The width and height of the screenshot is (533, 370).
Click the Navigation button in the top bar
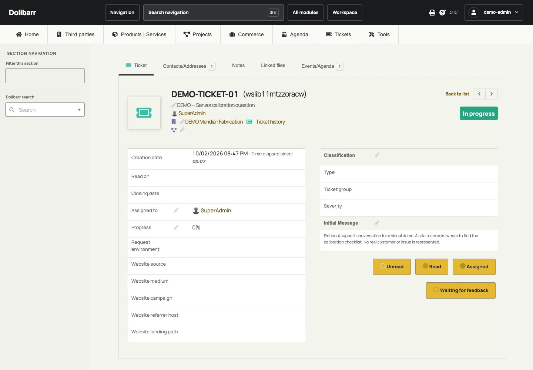pos(122,13)
